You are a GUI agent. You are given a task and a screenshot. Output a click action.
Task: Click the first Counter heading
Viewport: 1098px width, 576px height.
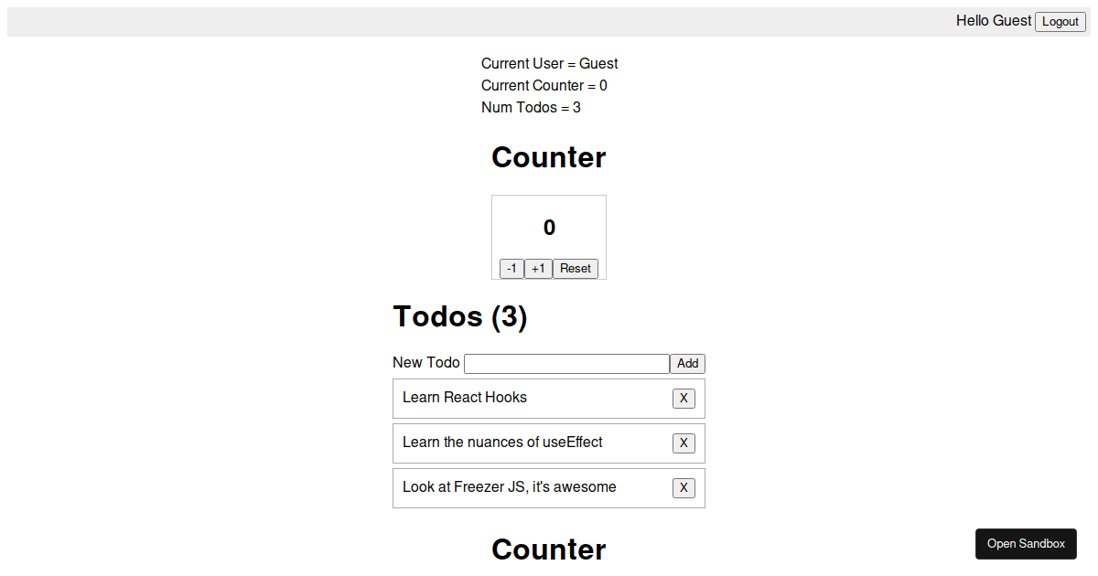tap(549, 157)
